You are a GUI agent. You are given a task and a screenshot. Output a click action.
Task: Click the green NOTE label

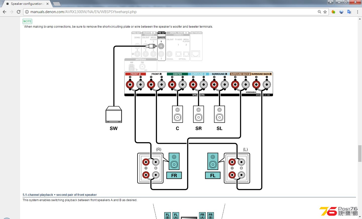point(27,21)
